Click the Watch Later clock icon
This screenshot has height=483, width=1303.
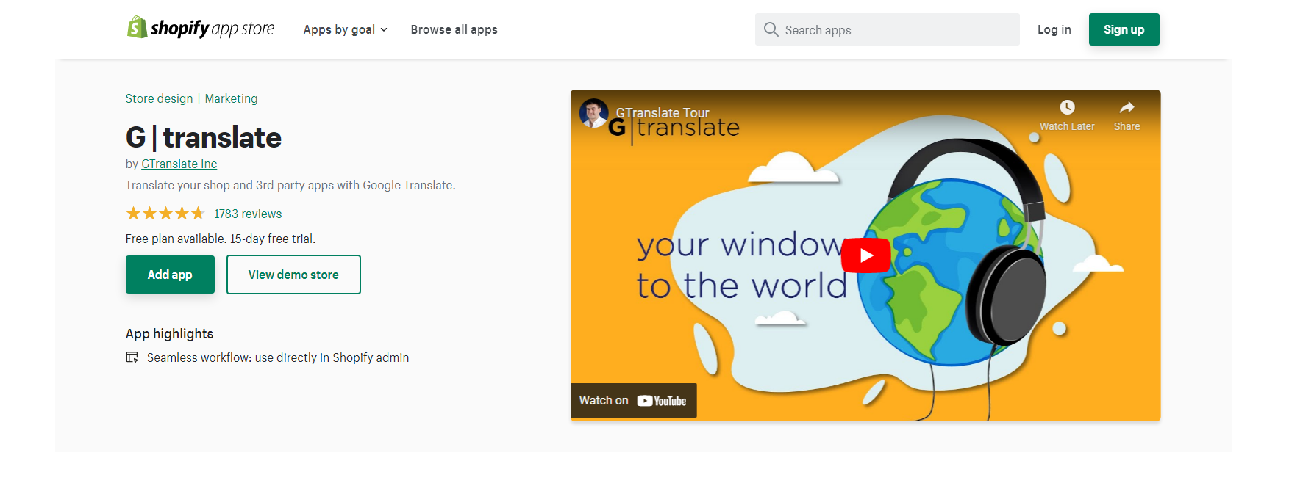1067,107
